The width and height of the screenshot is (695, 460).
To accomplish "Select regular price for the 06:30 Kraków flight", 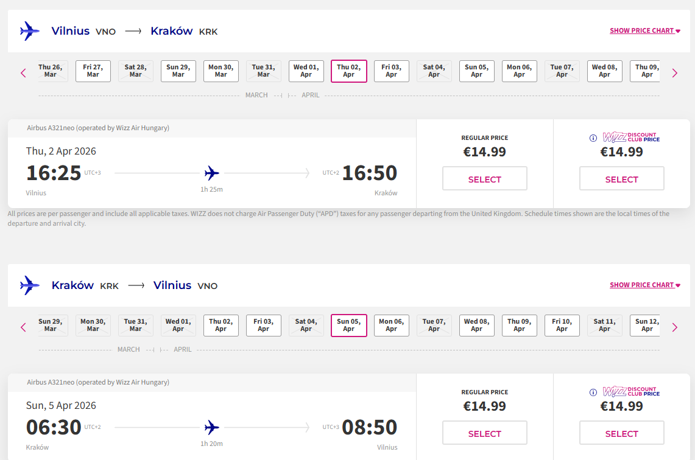I will (x=484, y=434).
